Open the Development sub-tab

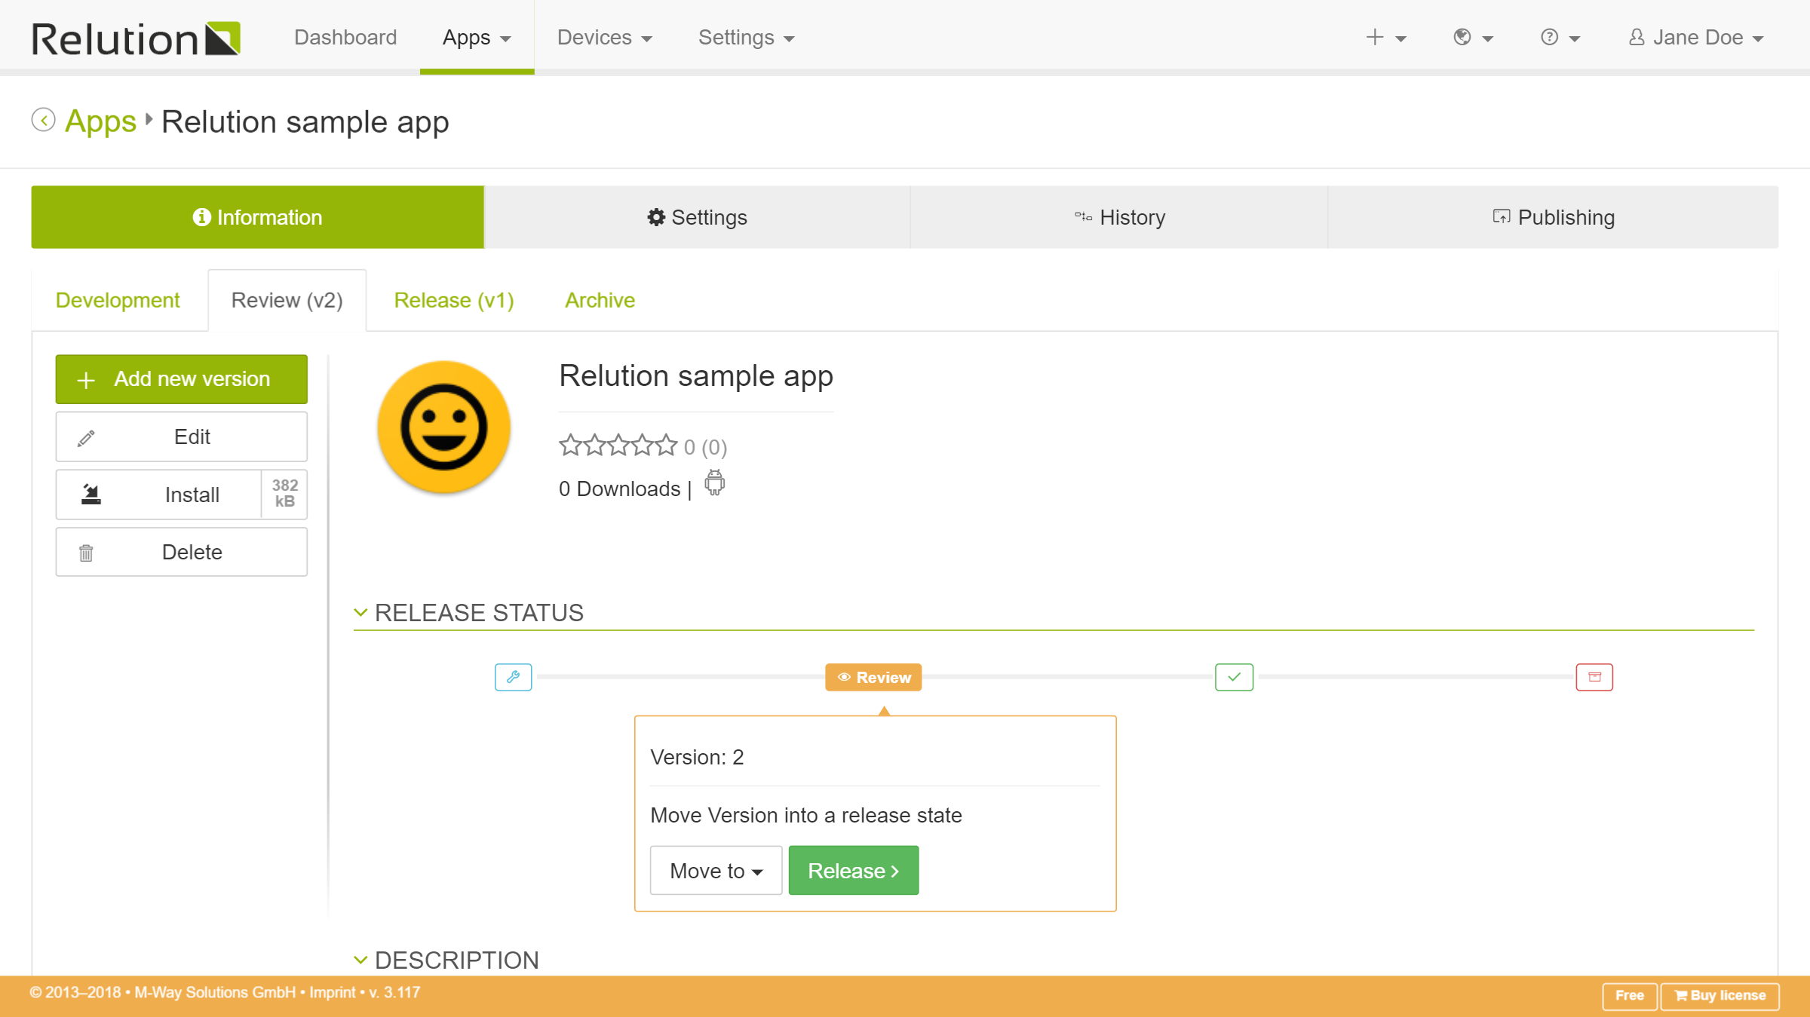coord(118,300)
